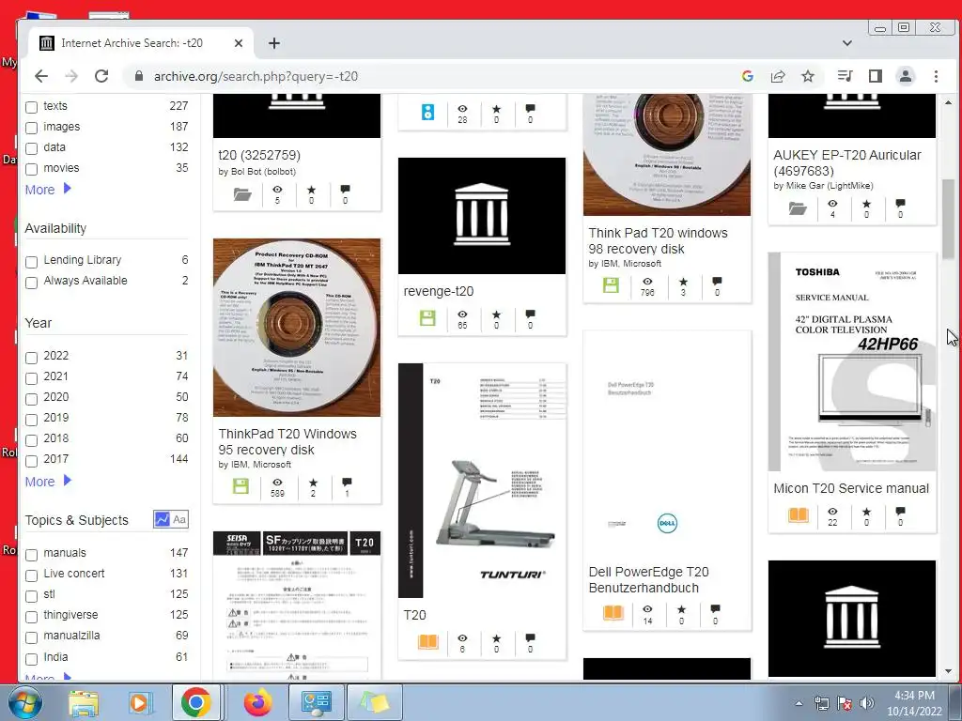The image size is (962, 721).
Task: Click the scrollbar down arrow
Action: (949, 671)
